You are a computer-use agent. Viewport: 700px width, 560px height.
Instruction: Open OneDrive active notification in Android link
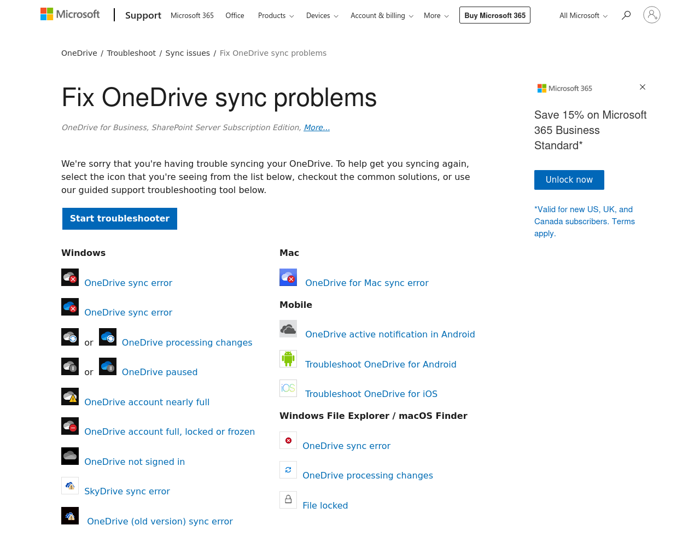(390, 334)
